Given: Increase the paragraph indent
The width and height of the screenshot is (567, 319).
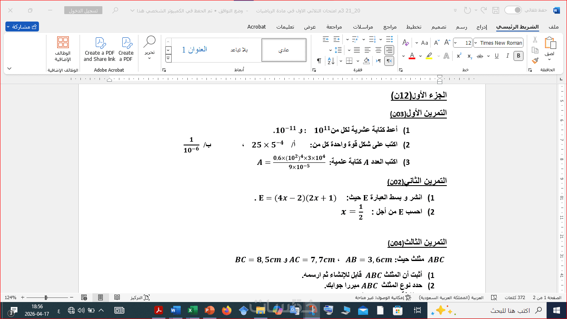Looking at the screenshot, I should pyautogui.click(x=325, y=39).
